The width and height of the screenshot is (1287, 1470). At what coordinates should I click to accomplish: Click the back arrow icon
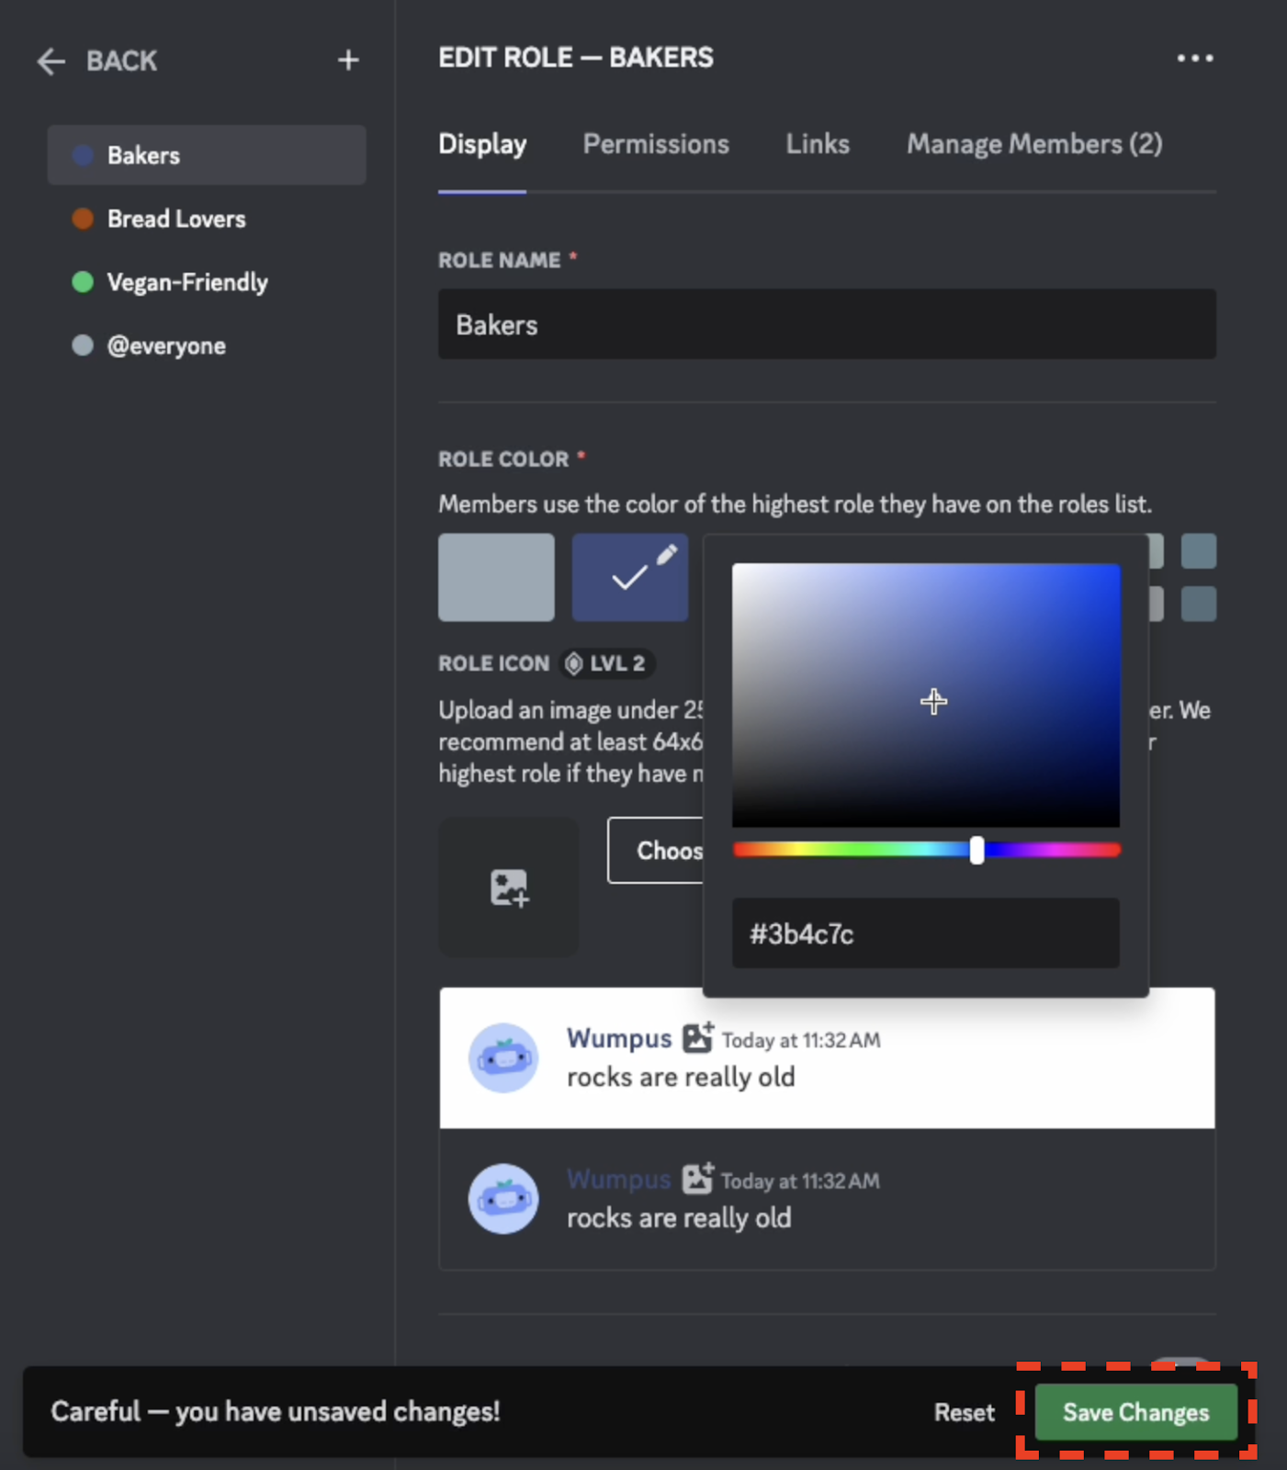pos(51,62)
